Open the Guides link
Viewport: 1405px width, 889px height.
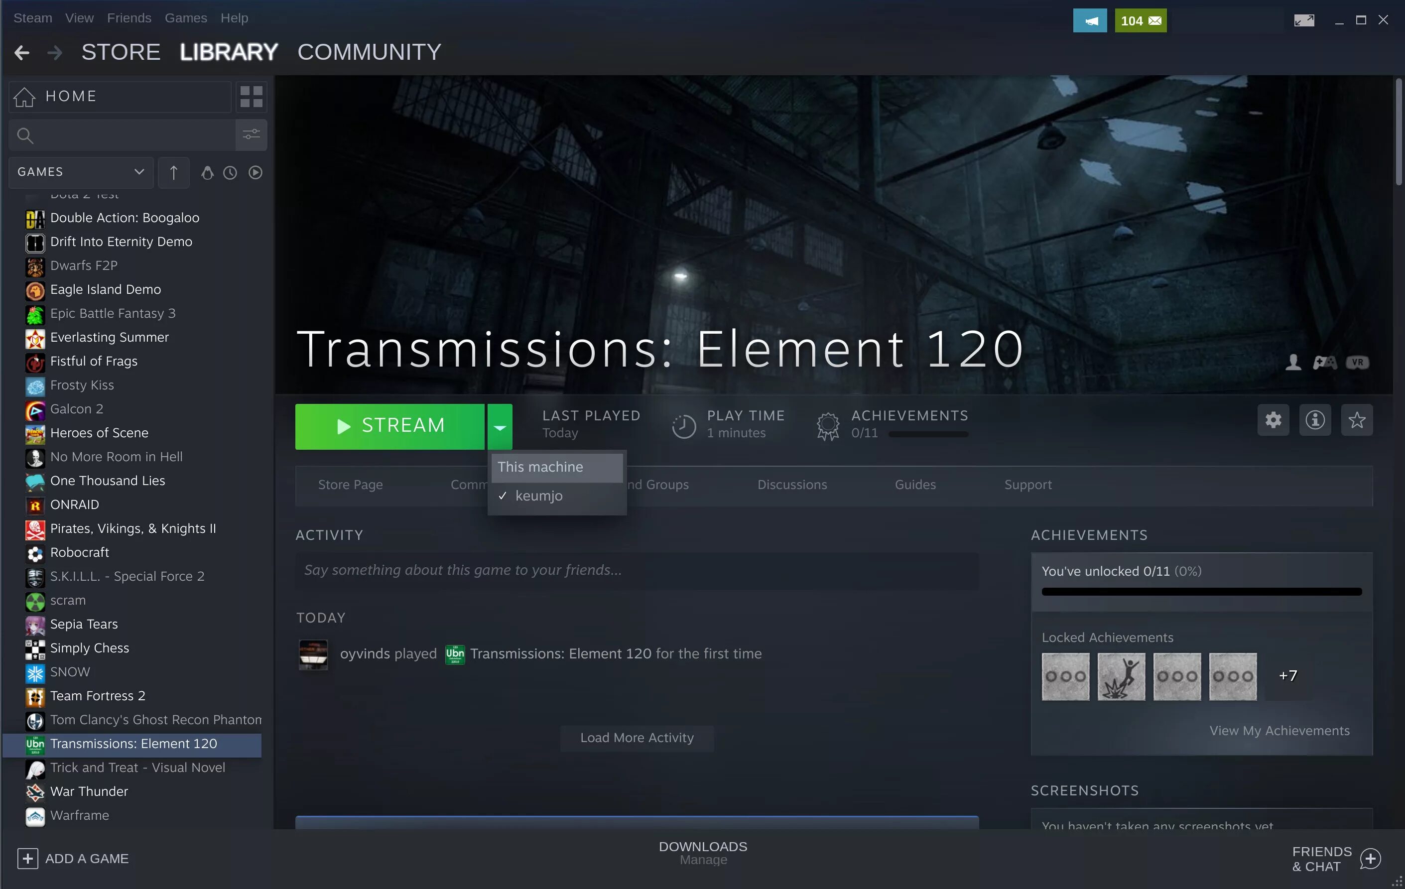coord(915,485)
